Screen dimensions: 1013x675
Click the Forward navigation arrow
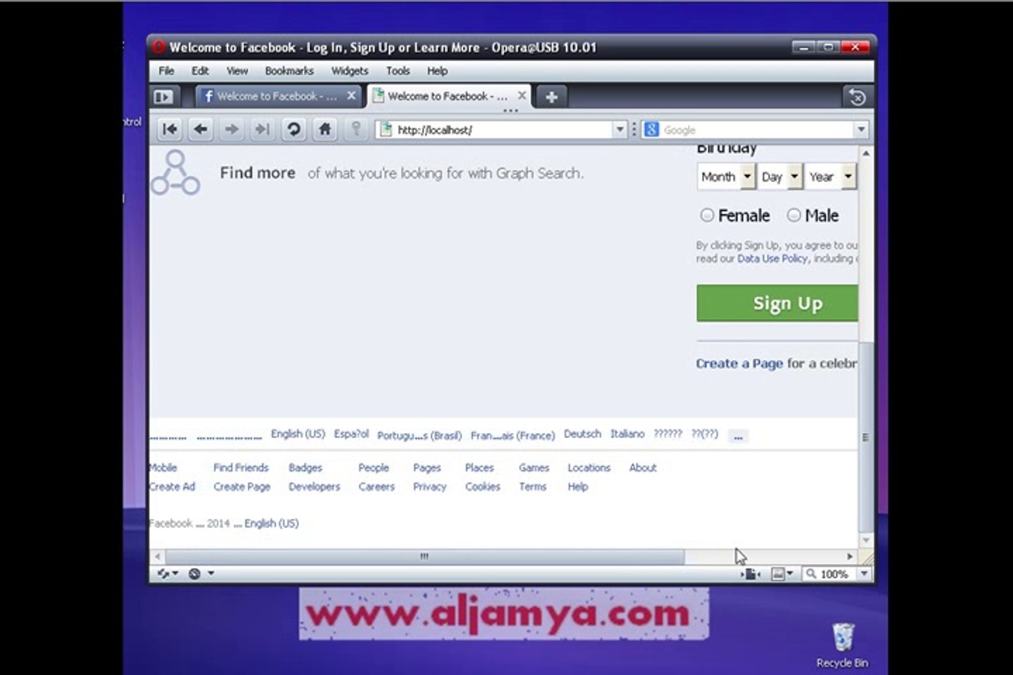coord(231,129)
